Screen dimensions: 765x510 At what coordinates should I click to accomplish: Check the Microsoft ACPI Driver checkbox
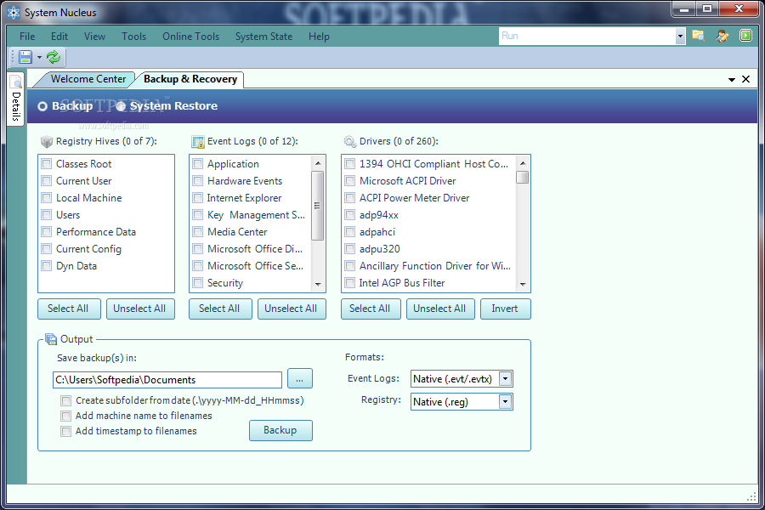tap(350, 180)
